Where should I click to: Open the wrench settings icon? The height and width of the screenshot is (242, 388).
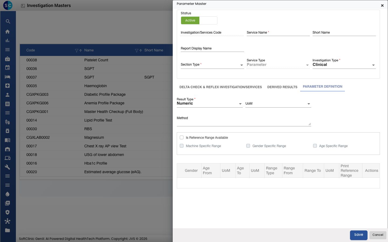(x=8, y=167)
